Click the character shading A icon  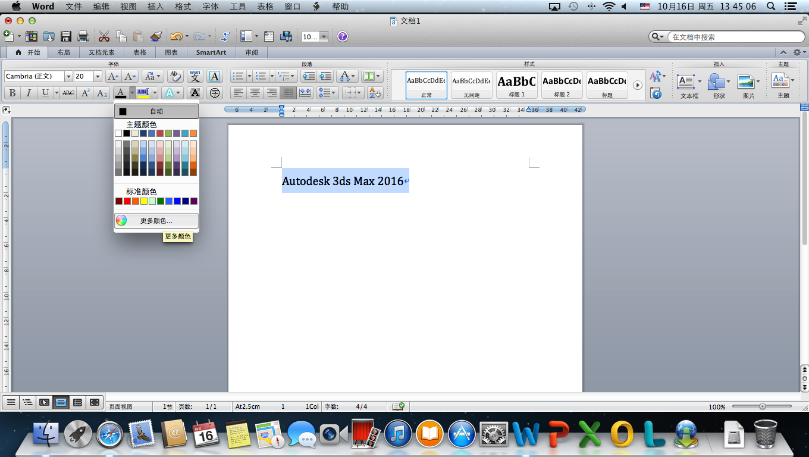(195, 93)
